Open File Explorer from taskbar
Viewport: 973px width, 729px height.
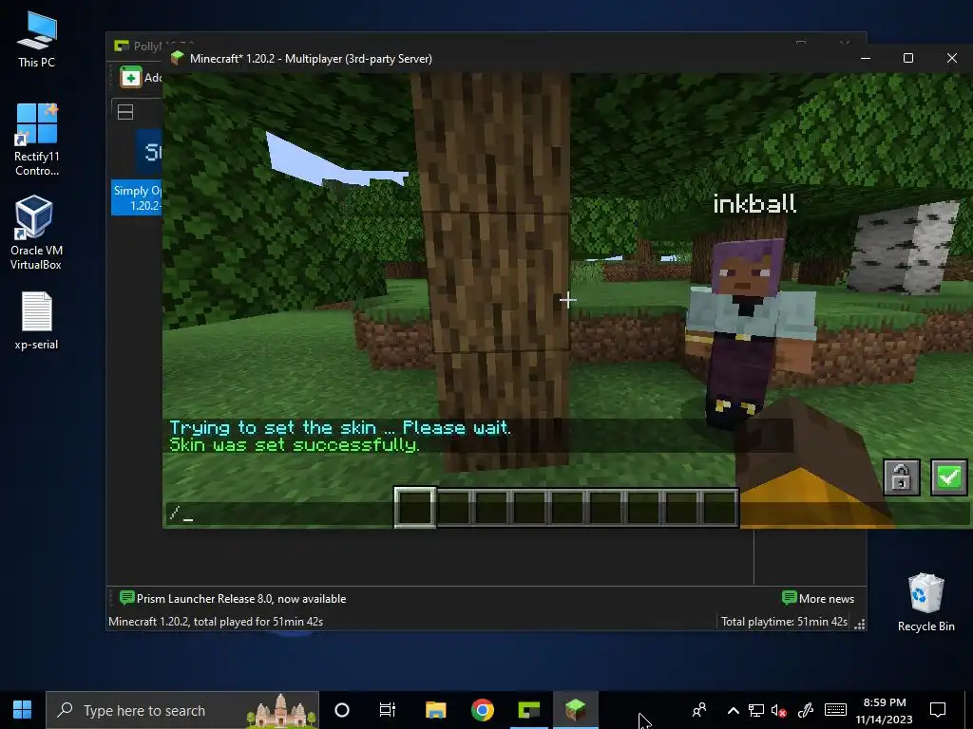tap(435, 710)
